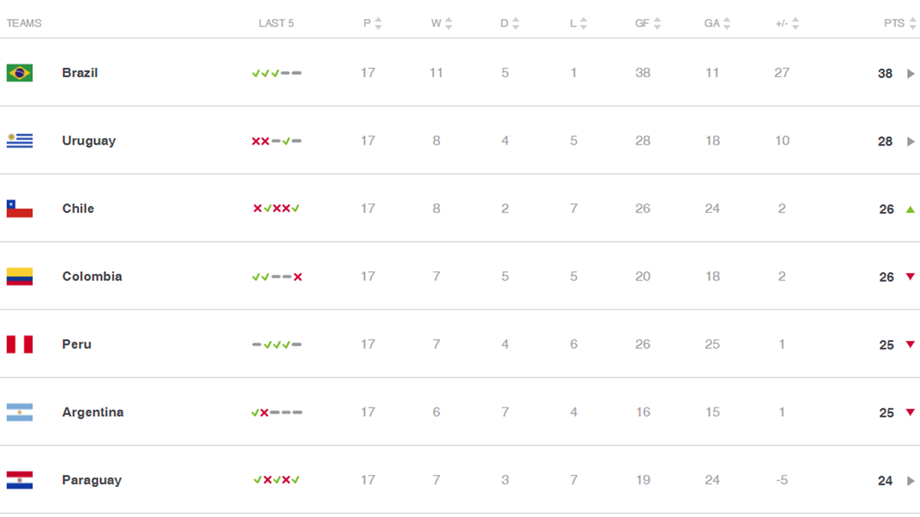Click the Brazil flag icon
This screenshot has height=517, width=920.
pyautogui.click(x=20, y=73)
